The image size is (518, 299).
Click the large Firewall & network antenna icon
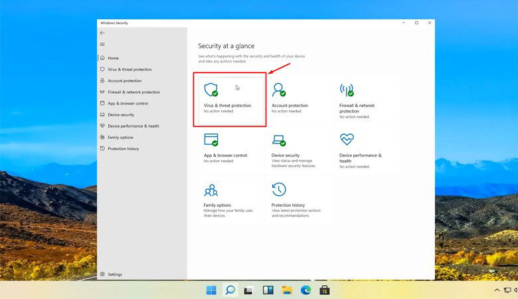(x=347, y=90)
